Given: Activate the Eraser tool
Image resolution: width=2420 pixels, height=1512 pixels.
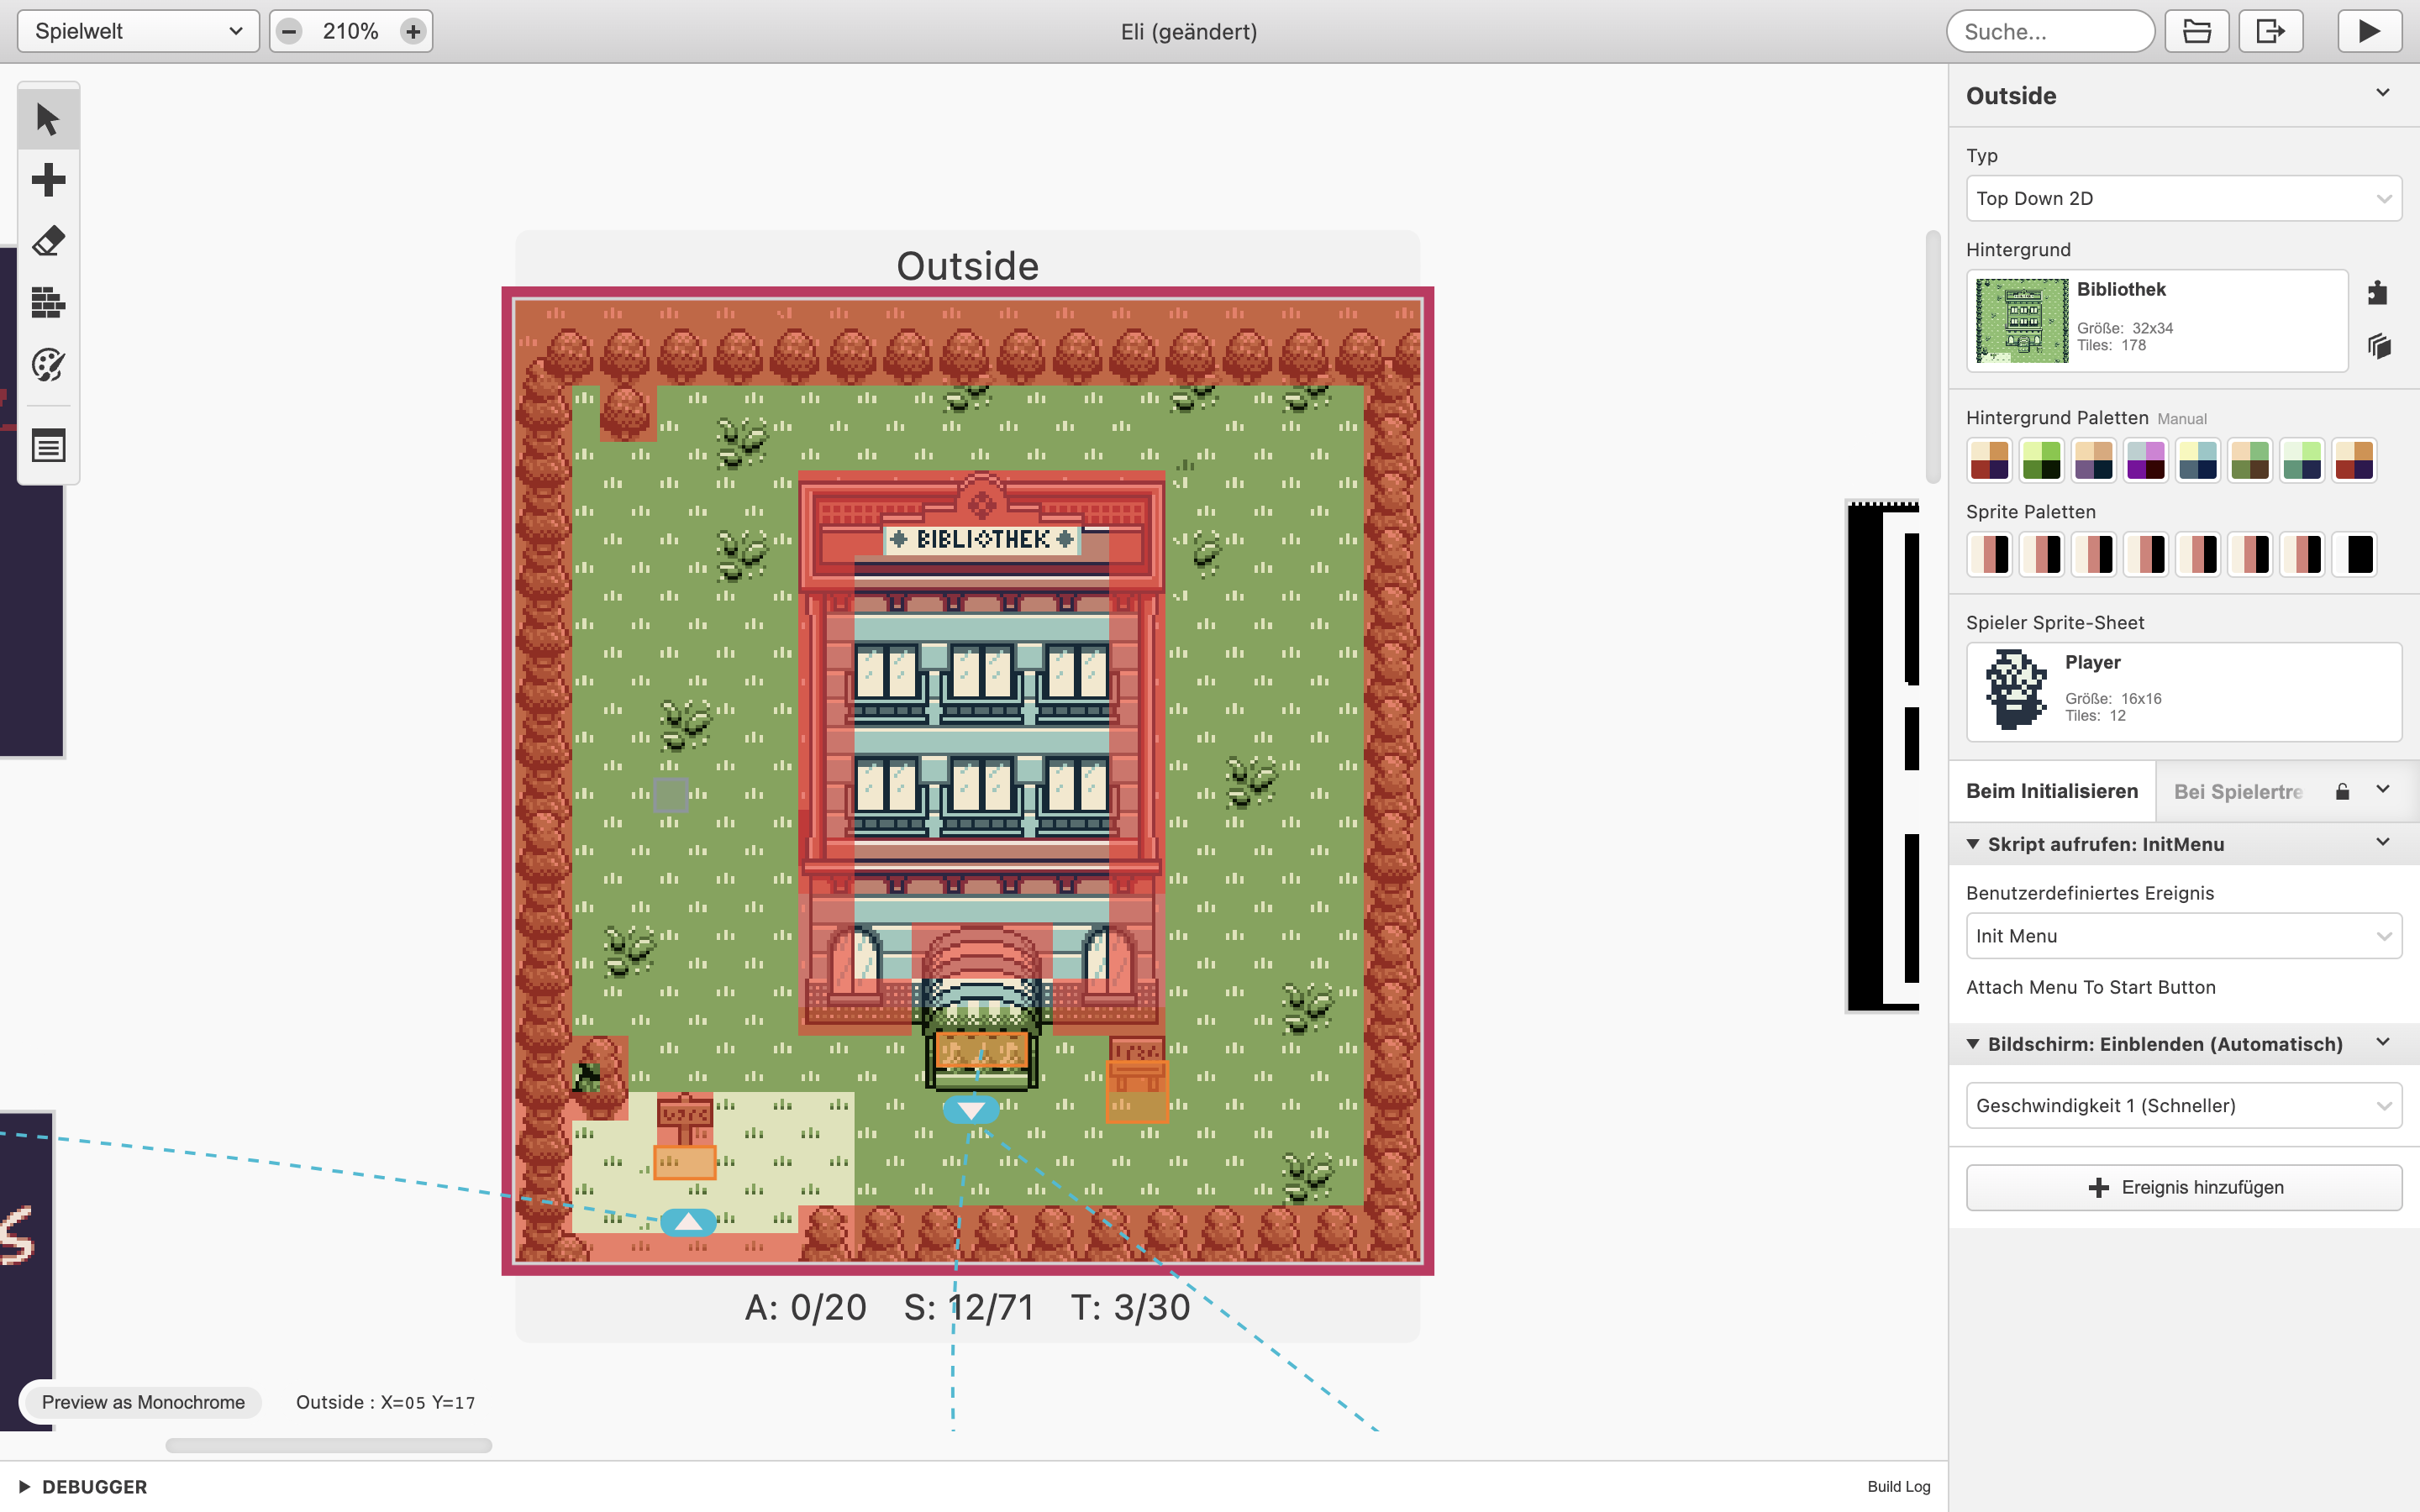Looking at the screenshot, I should point(48,241).
